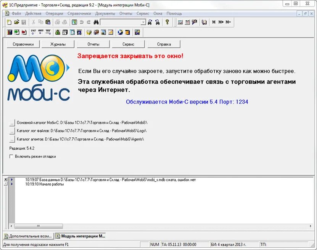This screenshot has width=317, height=250.
Task: Enable the Включить режим отладки checkbox
Action: [11, 156]
